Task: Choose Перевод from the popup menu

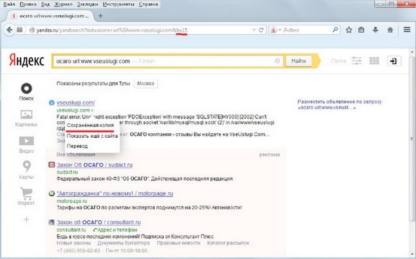Action: (77, 146)
